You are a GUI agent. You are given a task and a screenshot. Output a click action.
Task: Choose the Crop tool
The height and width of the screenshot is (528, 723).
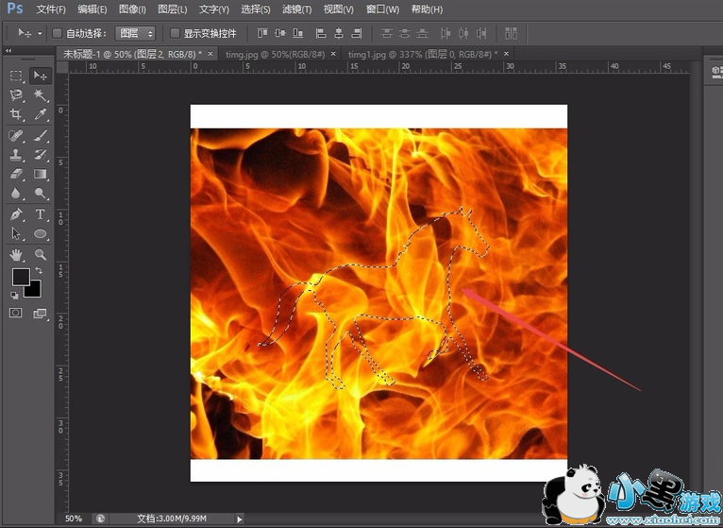(x=16, y=115)
